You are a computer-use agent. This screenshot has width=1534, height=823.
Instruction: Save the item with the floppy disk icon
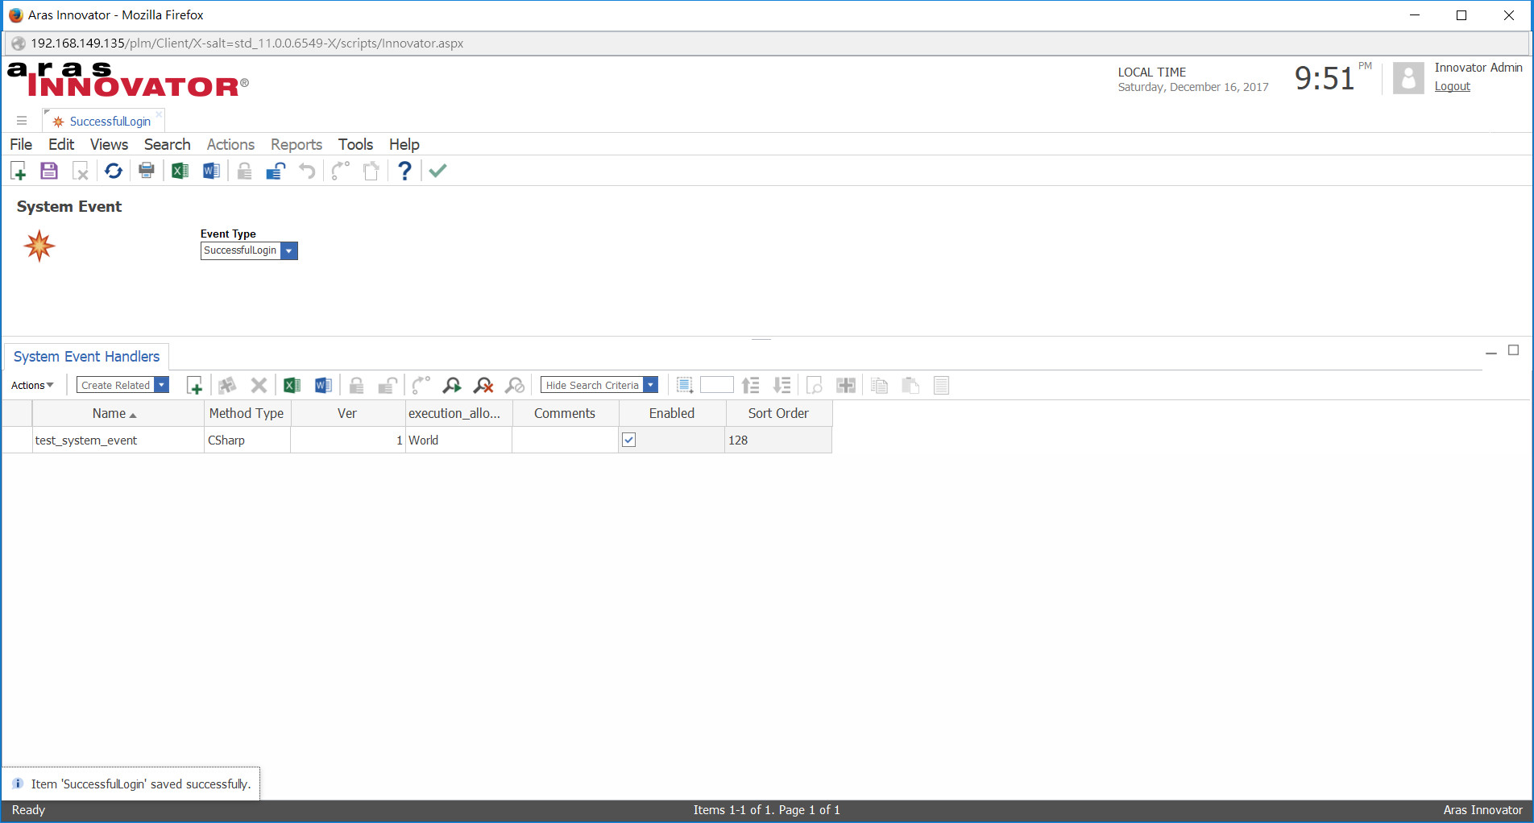49,171
